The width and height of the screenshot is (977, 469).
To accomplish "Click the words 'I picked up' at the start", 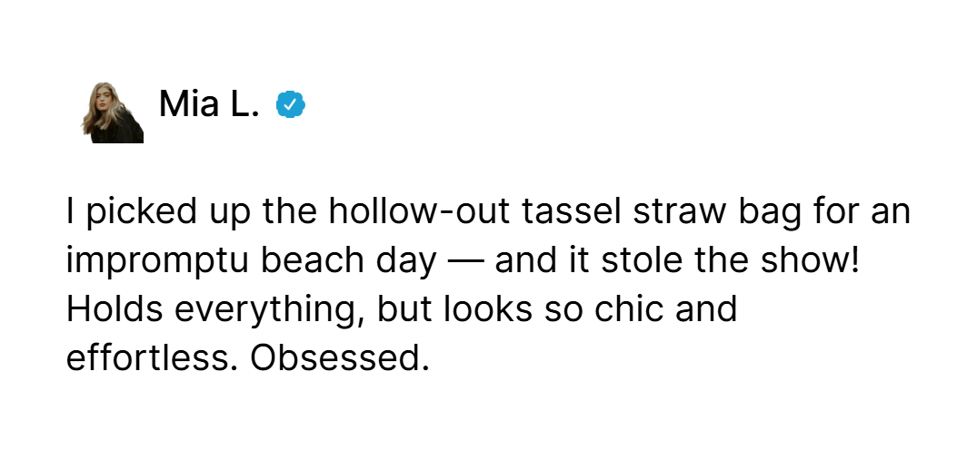I will point(158,213).
